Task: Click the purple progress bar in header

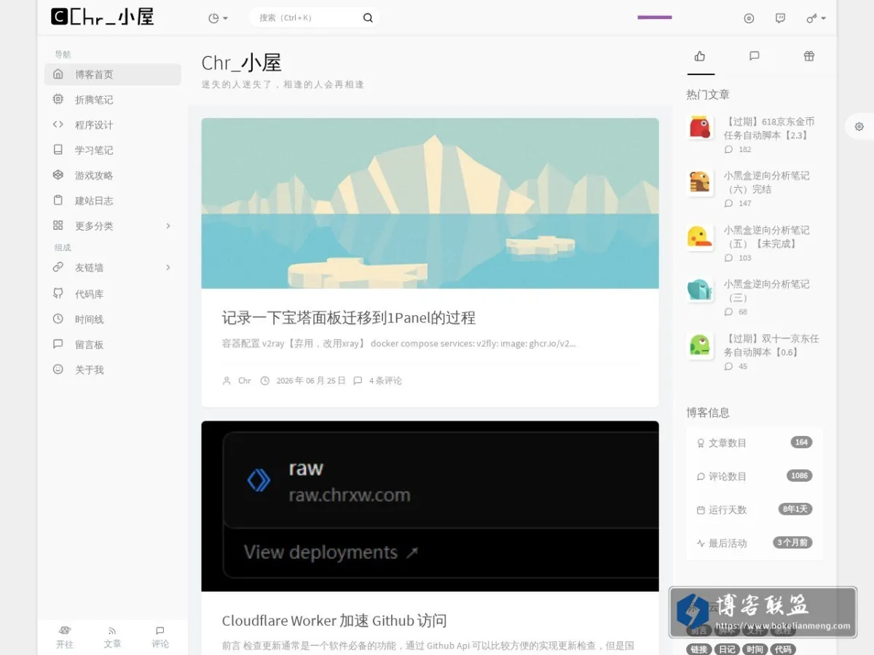Action: 655,17
